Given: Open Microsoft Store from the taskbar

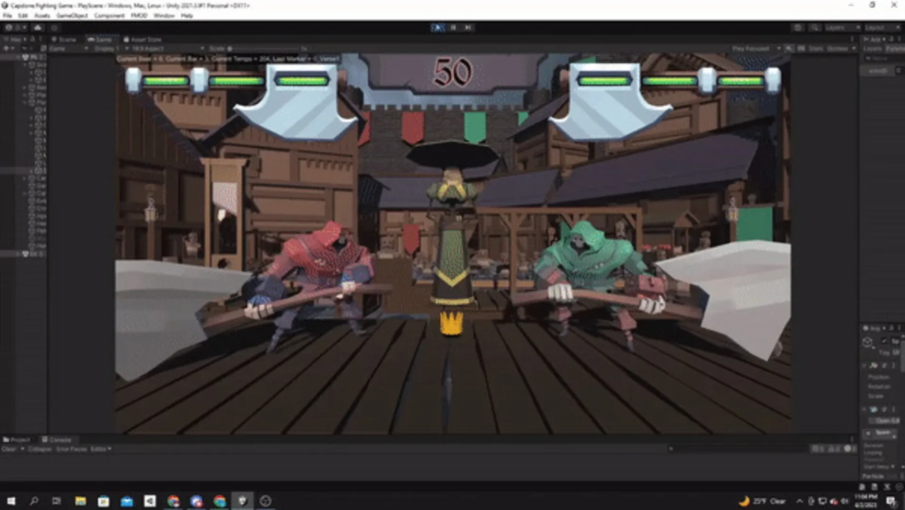Looking at the screenshot, I should pos(103,501).
